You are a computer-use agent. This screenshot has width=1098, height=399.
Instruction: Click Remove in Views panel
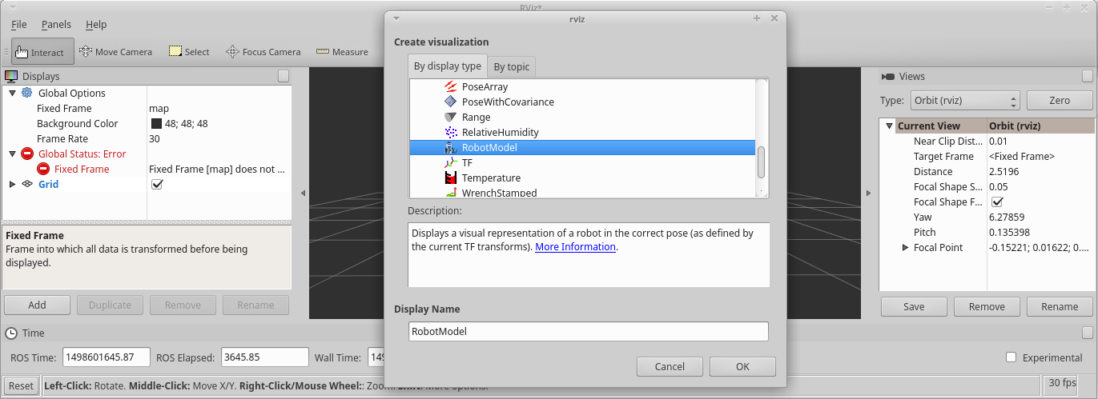click(987, 306)
